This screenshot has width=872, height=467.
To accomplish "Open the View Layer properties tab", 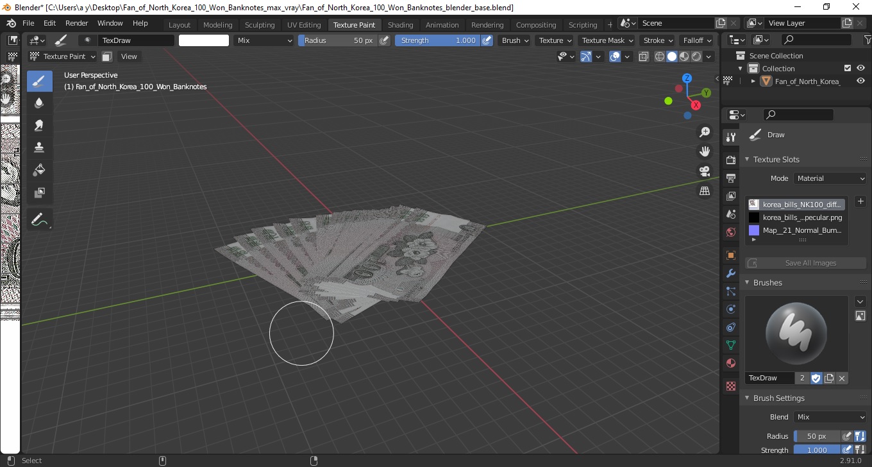I will point(730,196).
